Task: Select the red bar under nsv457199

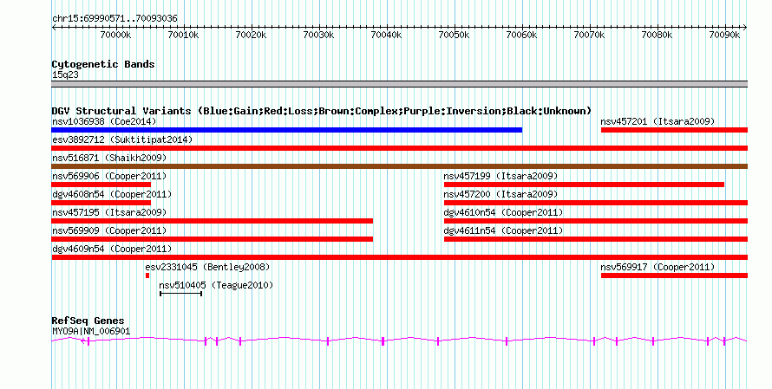Action: pos(584,185)
